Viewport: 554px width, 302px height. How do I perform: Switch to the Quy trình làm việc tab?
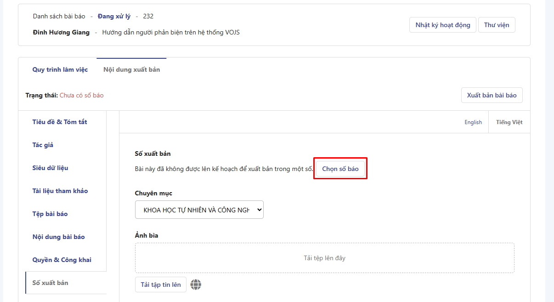point(60,70)
